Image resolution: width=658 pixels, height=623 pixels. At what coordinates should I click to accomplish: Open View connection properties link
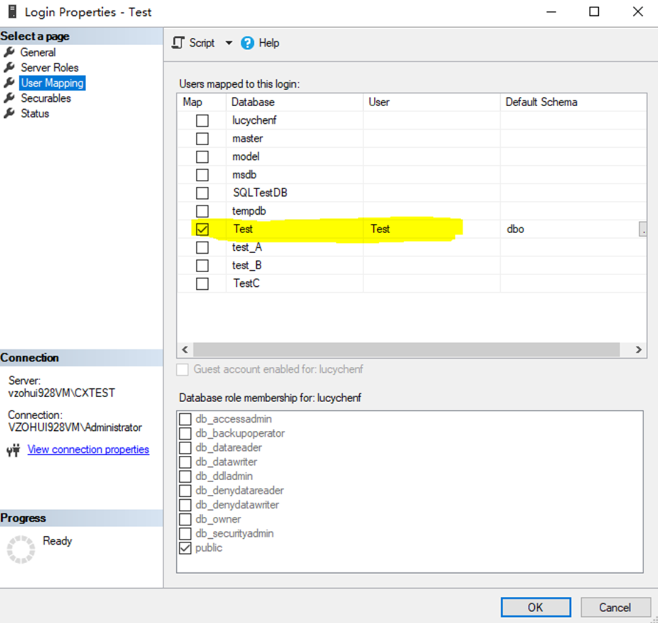click(88, 450)
